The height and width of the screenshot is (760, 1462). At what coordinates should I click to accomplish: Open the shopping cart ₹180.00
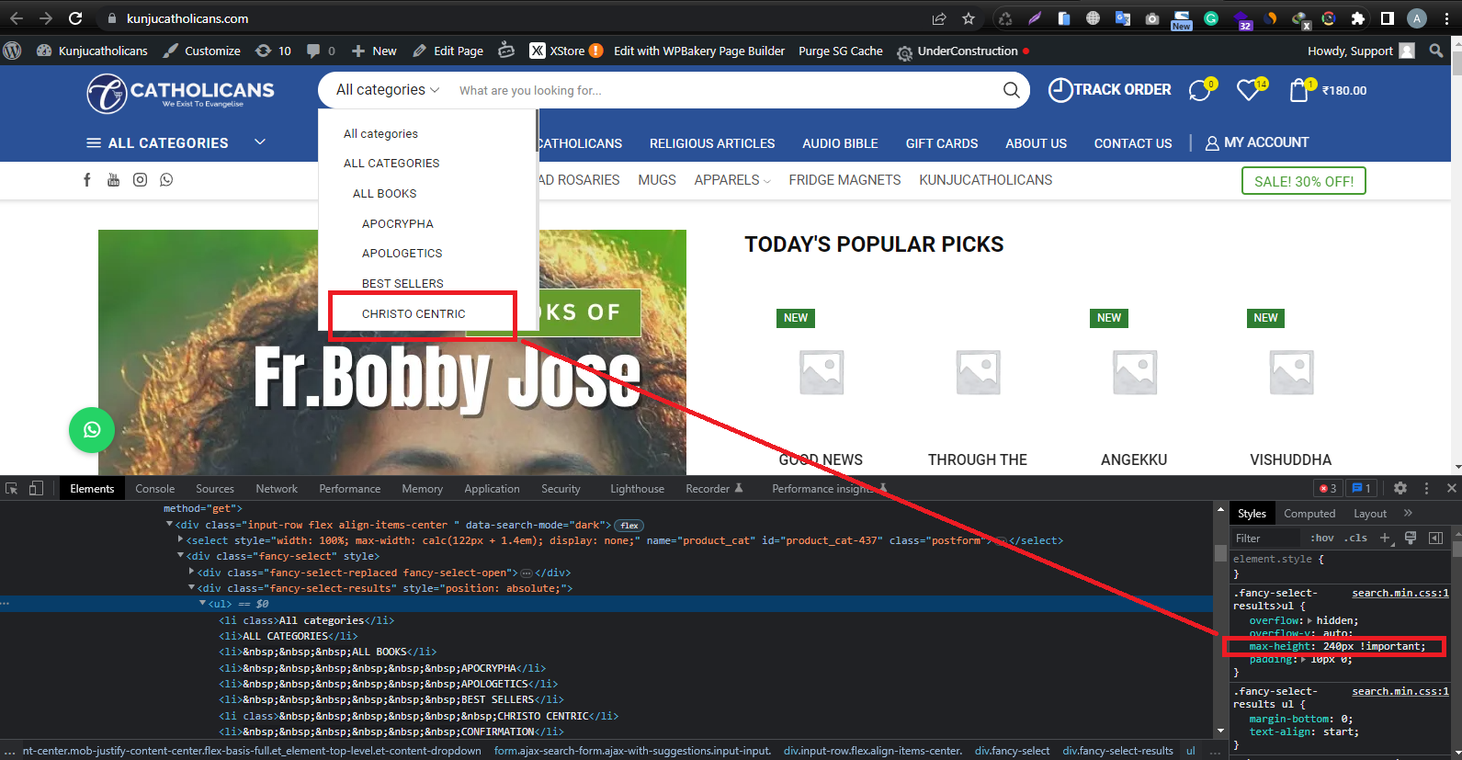(1328, 89)
